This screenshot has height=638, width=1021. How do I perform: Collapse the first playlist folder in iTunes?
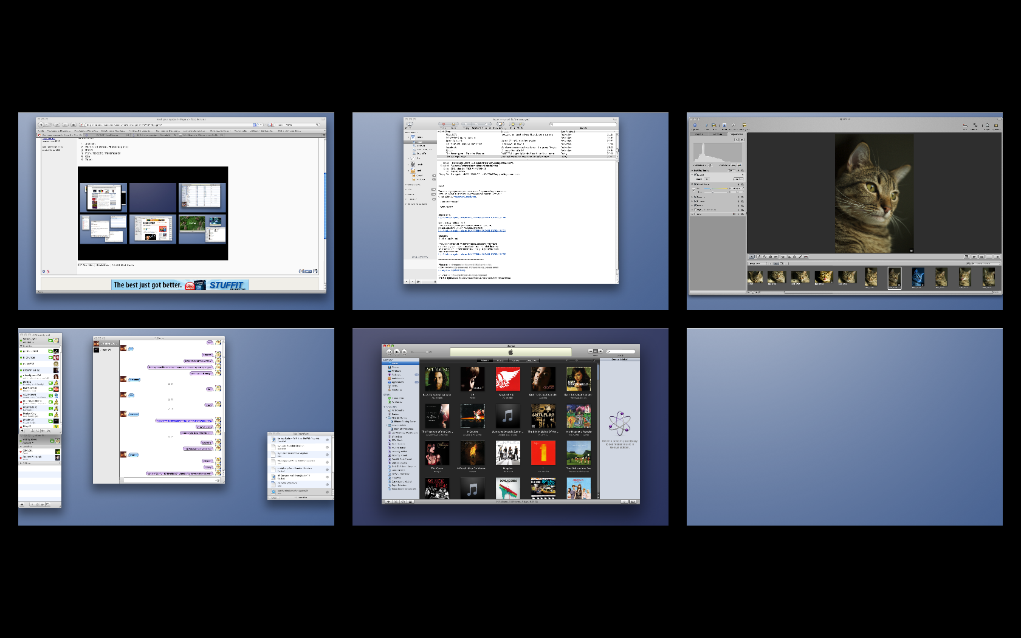[387, 417]
